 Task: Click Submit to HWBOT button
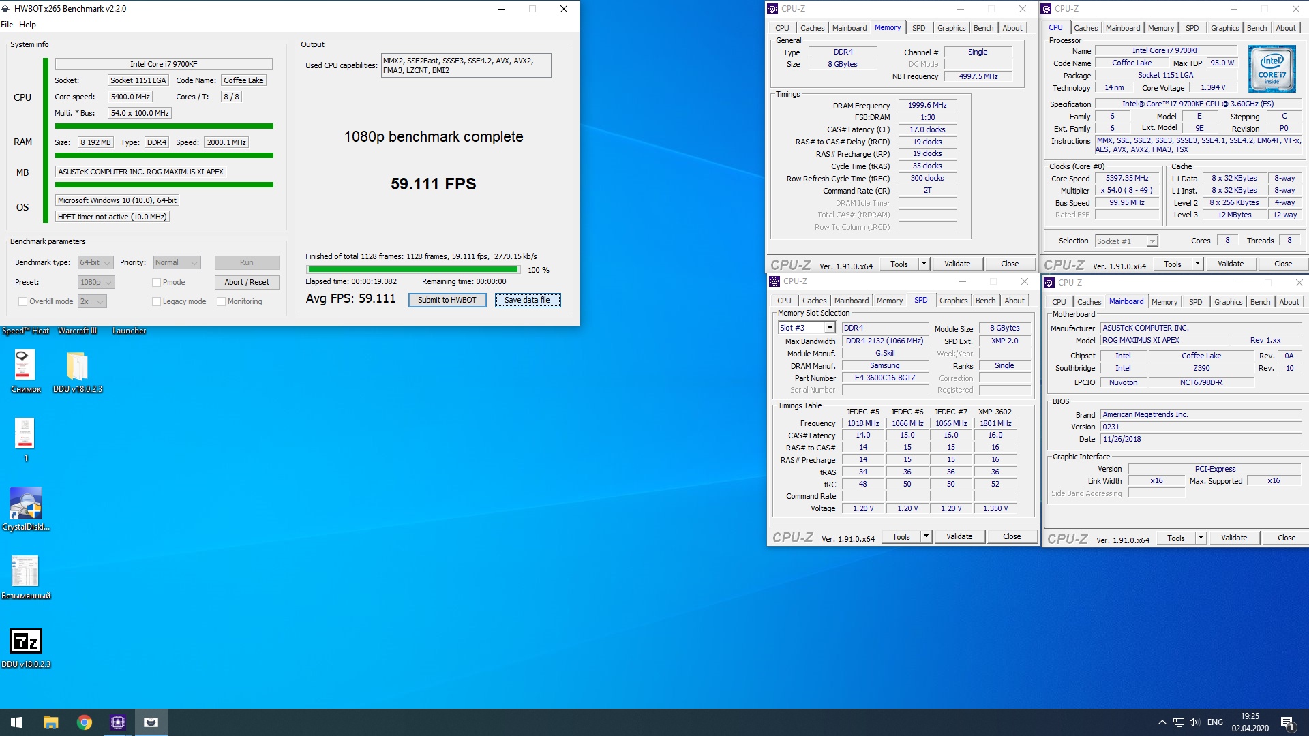pos(447,300)
